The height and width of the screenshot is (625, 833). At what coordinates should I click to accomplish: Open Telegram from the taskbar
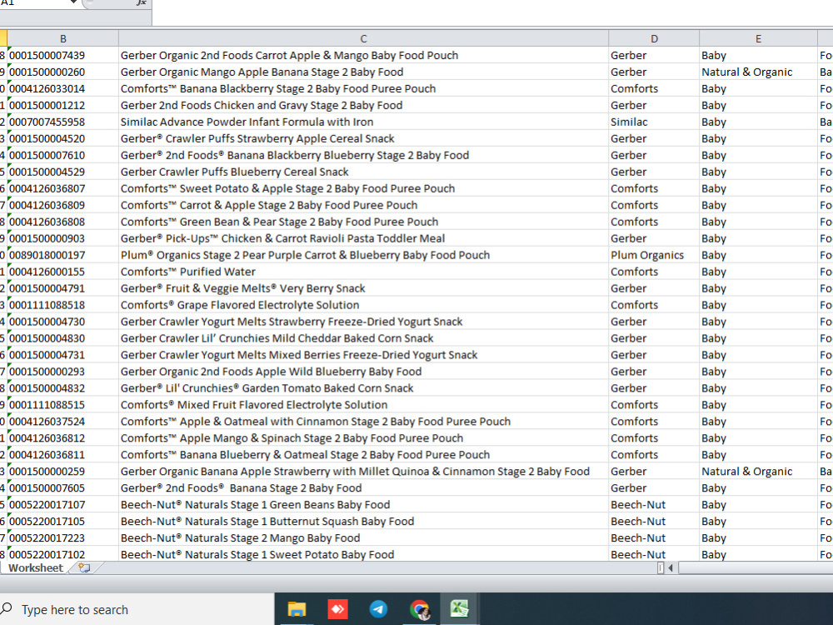pyautogui.click(x=378, y=609)
